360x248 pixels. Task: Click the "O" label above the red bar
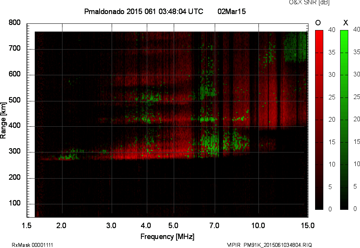point(318,22)
